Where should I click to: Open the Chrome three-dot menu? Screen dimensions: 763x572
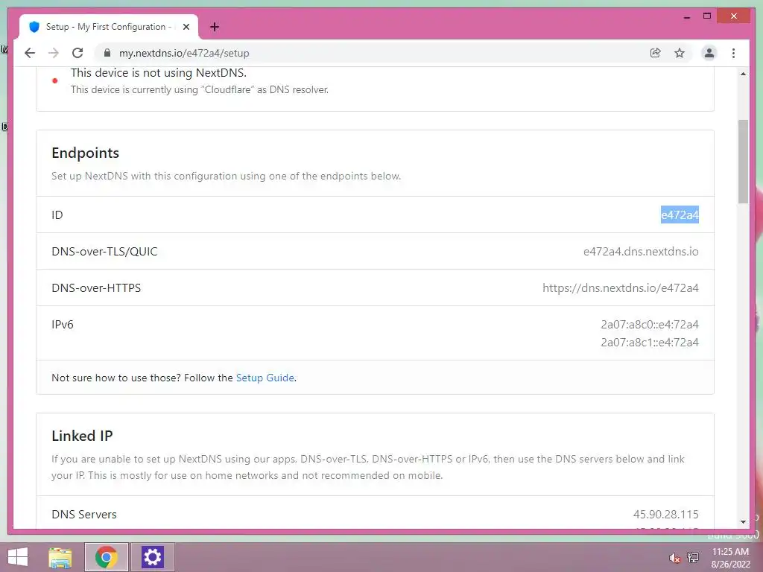[x=733, y=53]
